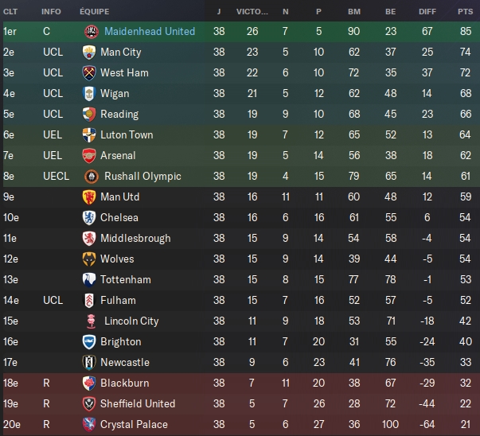Click the Rushall Olympic crest icon
This screenshot has width=480, height=436.
tap(92, 177)
